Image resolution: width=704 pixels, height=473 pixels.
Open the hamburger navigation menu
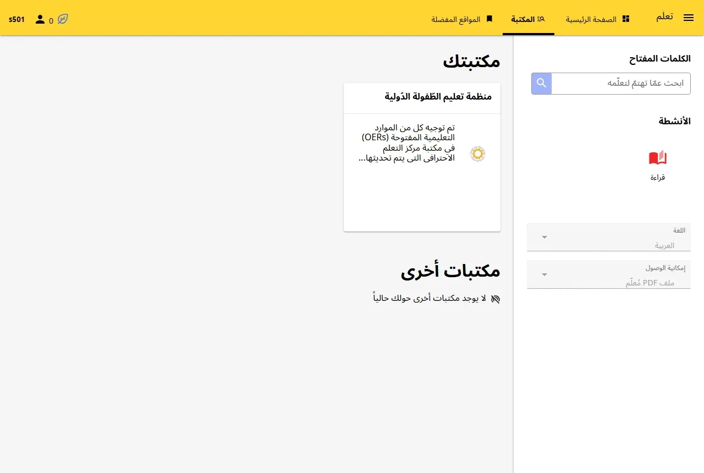click(x=689, y=18)
